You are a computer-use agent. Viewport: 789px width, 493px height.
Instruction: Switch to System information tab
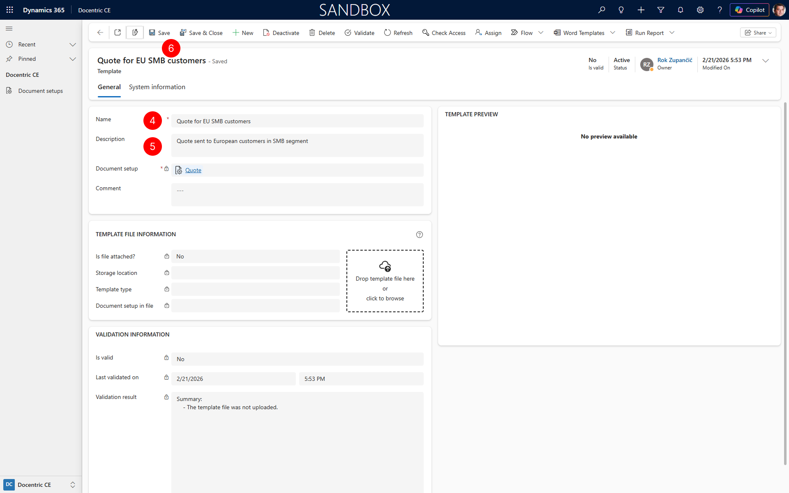(x=157, y=87)
